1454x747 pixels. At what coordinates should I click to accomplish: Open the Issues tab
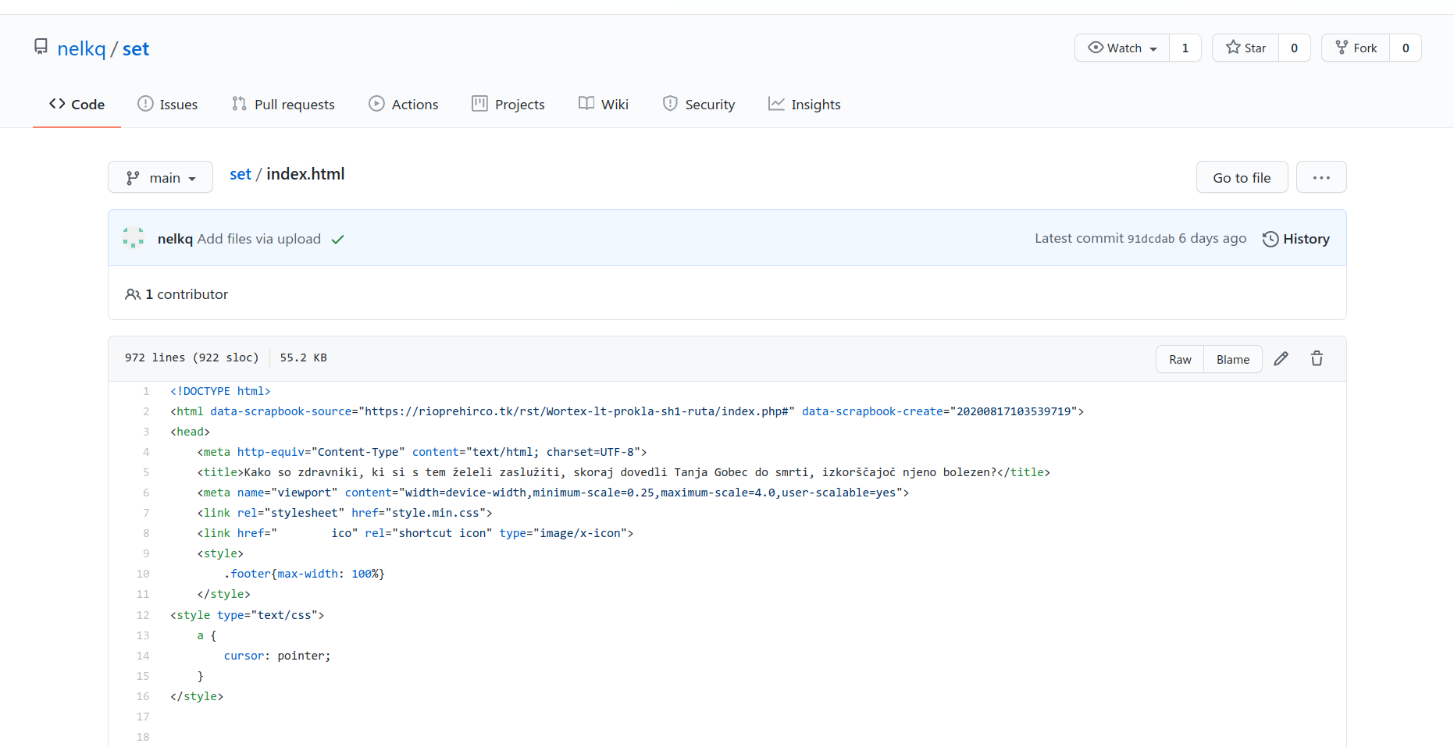pos(167,104)
